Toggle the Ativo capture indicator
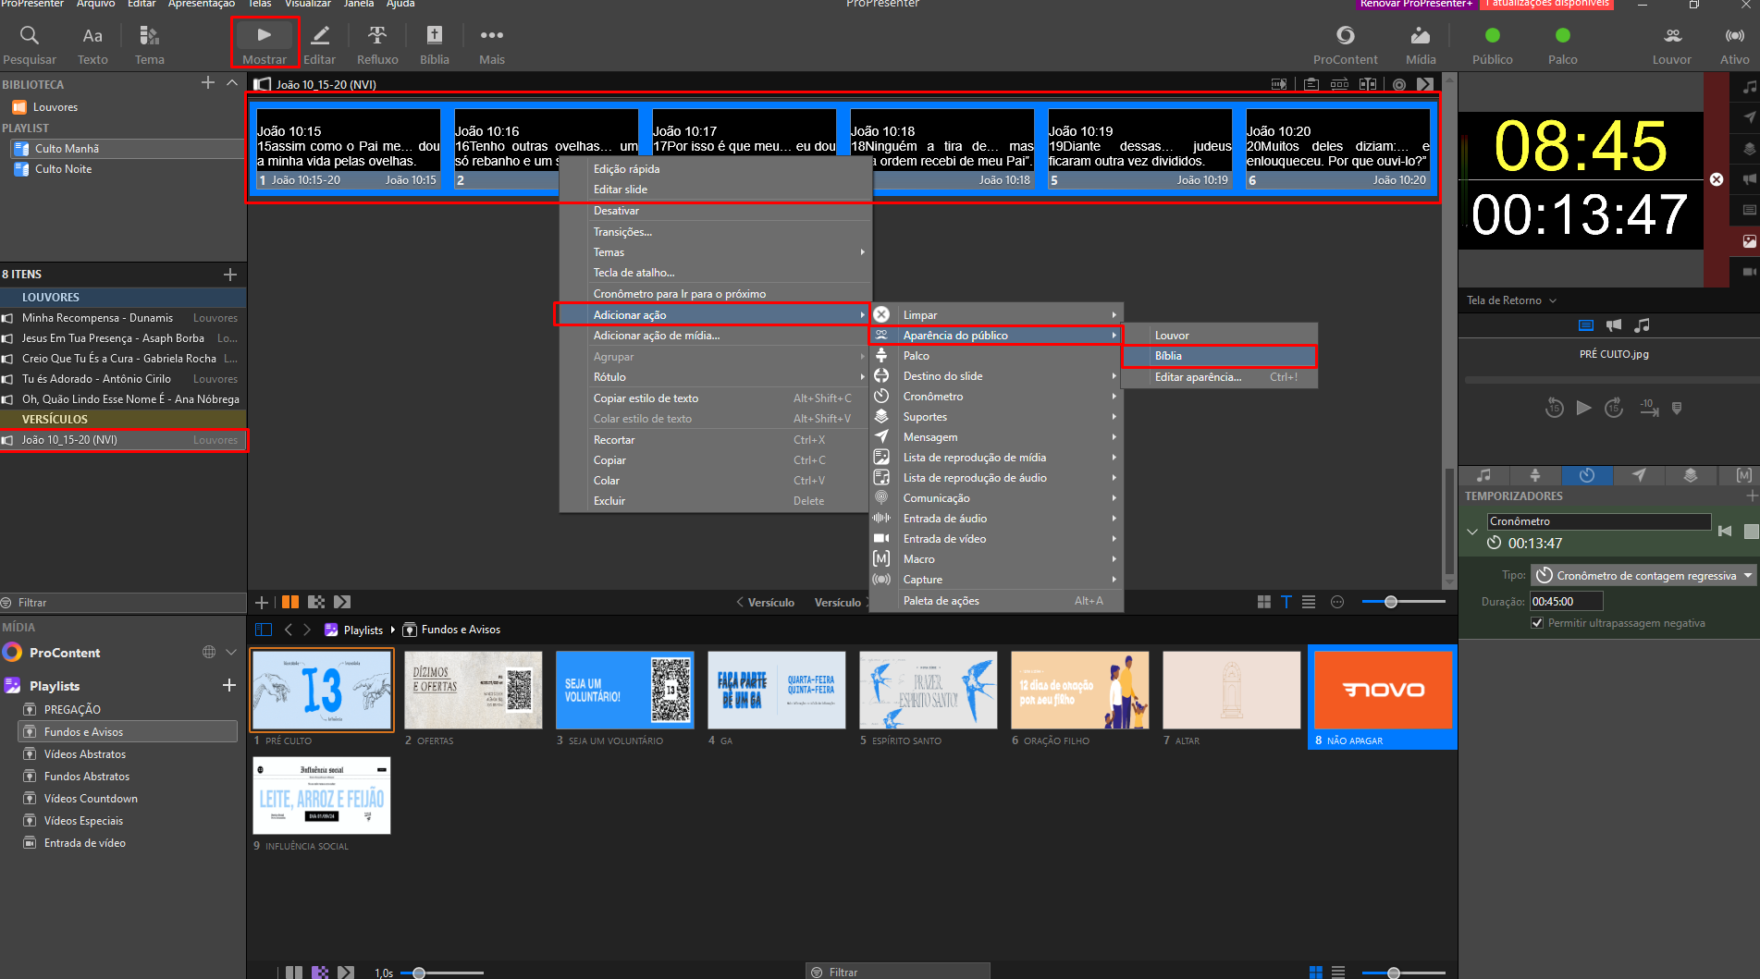1760x979 pixels. click(x=1735, y=44)
